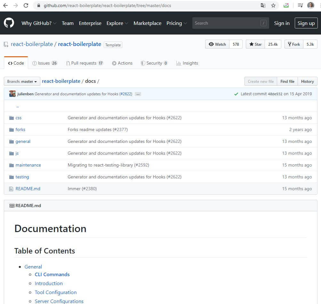Star the react-boilerplate repository

tap(255, 44)
